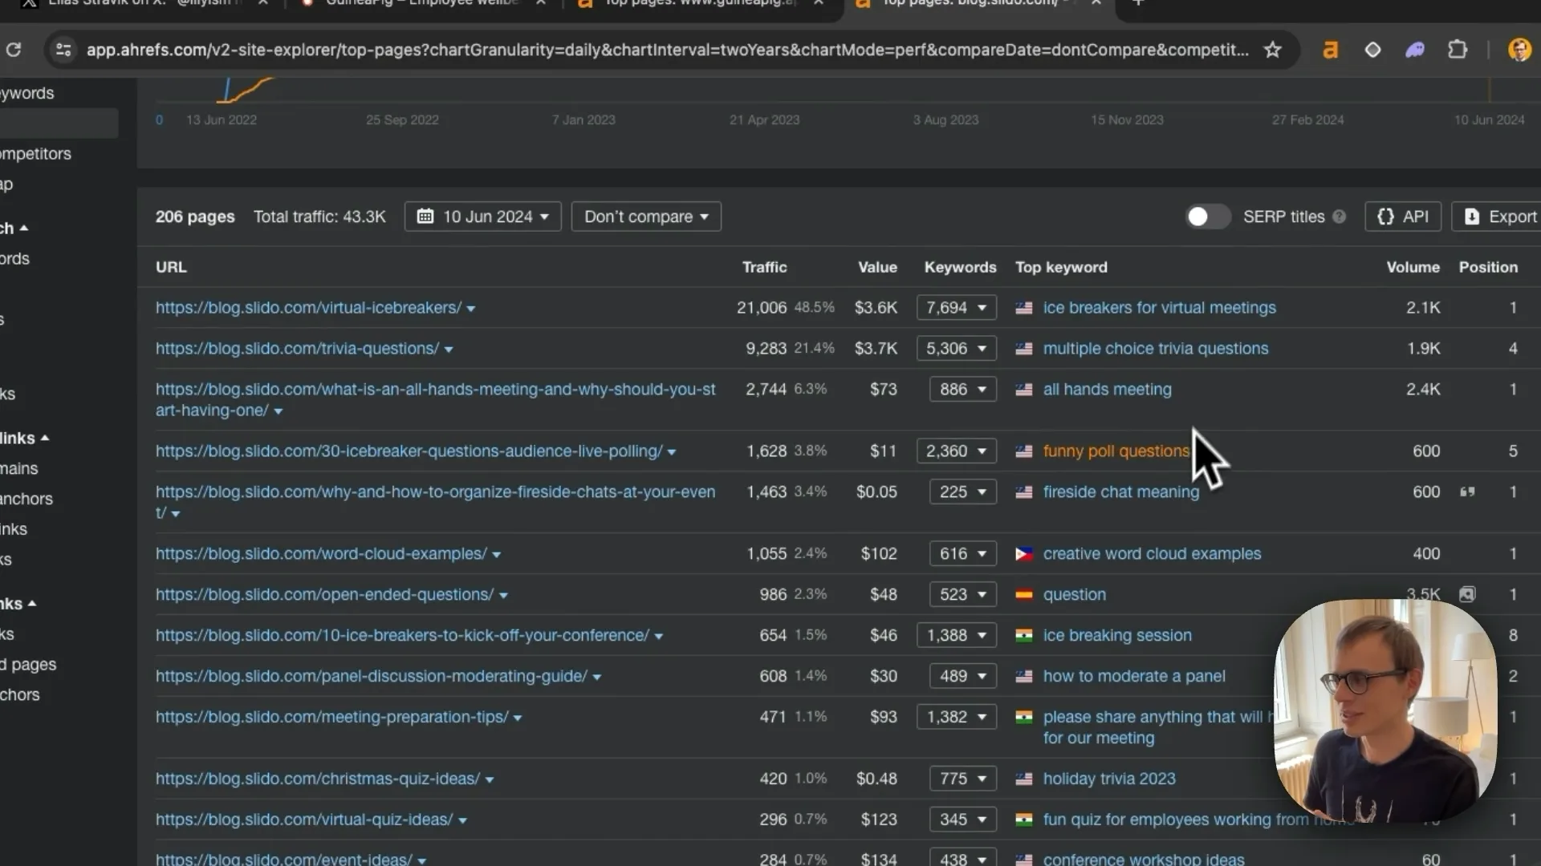Click the diamond-shaped extension icon in toolbar
Image resolution: width=1541 pixels, height=866 pixels.
1372,50
